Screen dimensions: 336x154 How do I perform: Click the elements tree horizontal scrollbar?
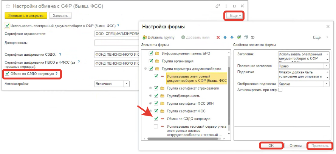pos(183,139)
